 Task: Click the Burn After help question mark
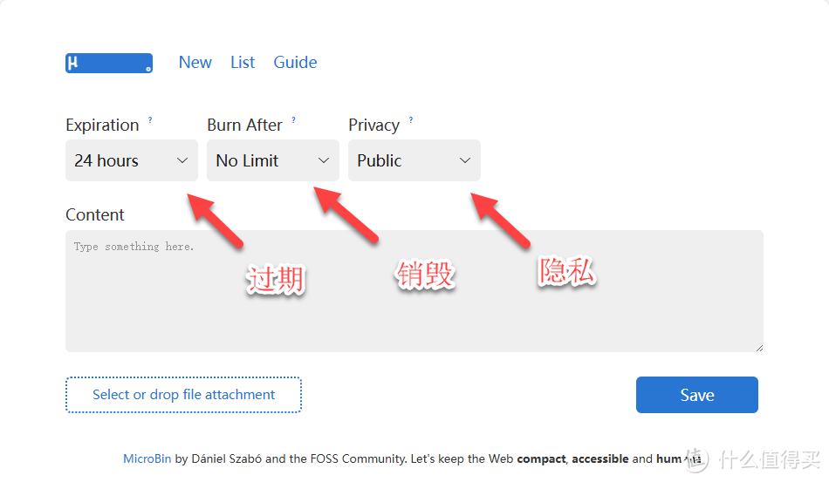point(293,119)
